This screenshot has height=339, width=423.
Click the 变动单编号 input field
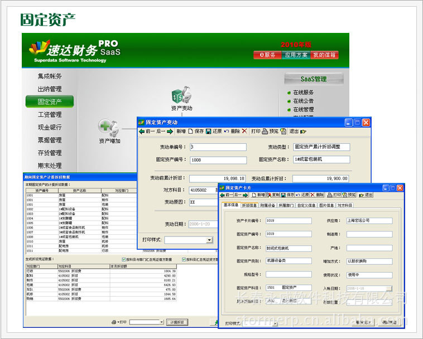click(218, 147)
